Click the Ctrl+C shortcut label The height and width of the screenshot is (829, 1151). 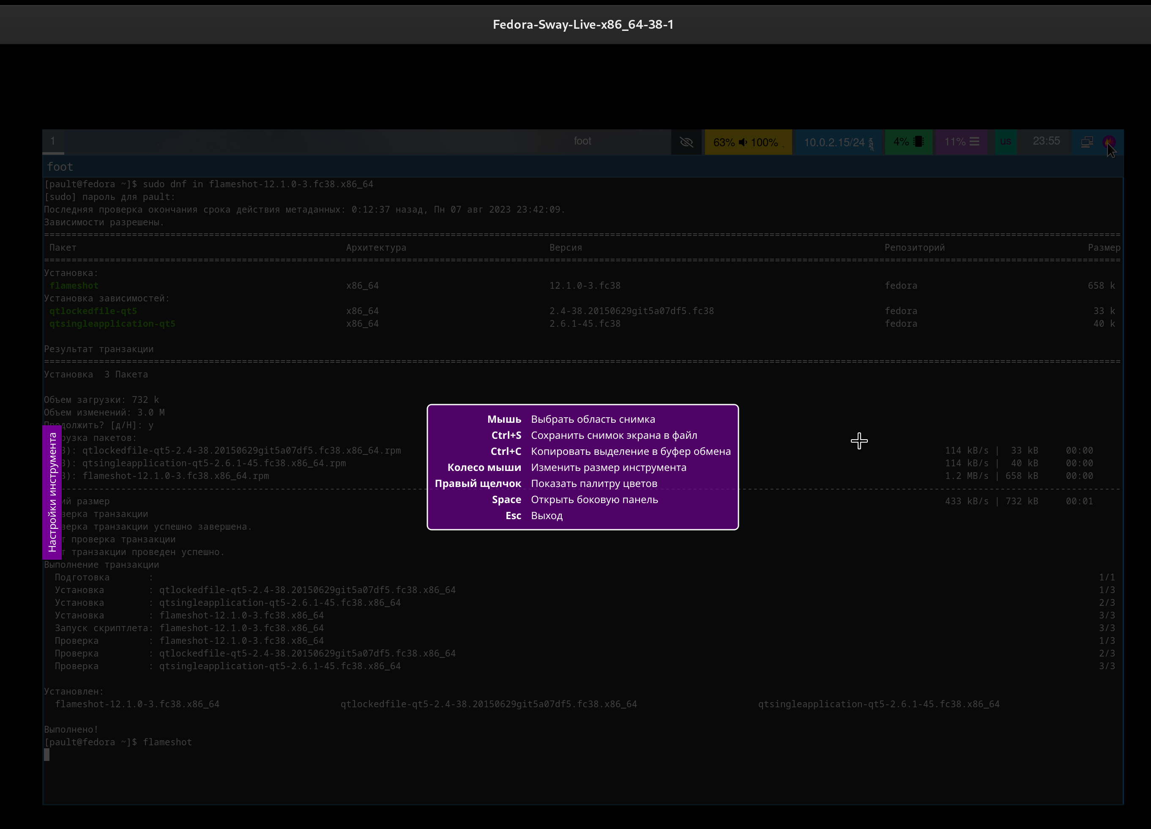[506, 451]
